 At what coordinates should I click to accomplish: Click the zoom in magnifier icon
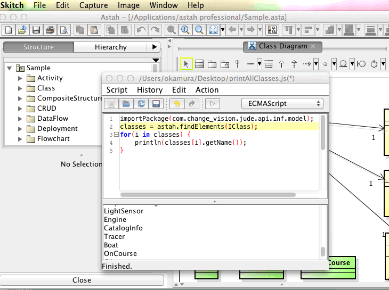click(185, 30)
